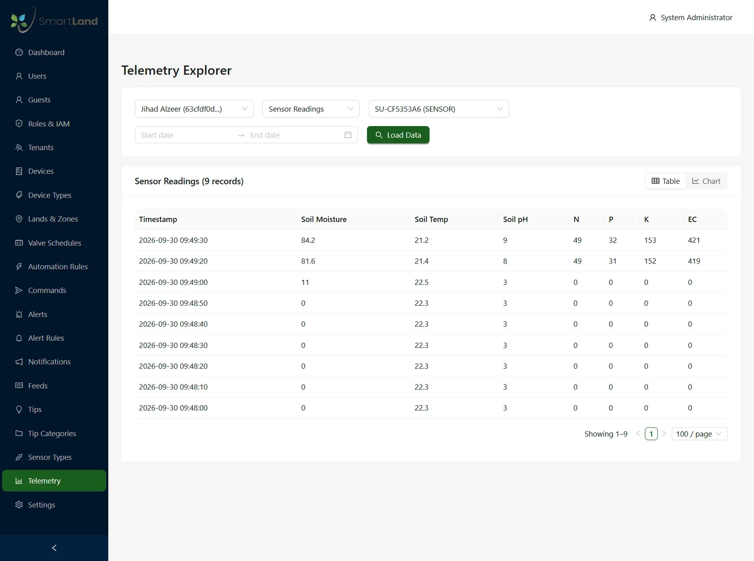The height and width of the screenshot is (561, 754).
Task: Click the 84.2 soil moisture value
Action: (x=308, y=240)
